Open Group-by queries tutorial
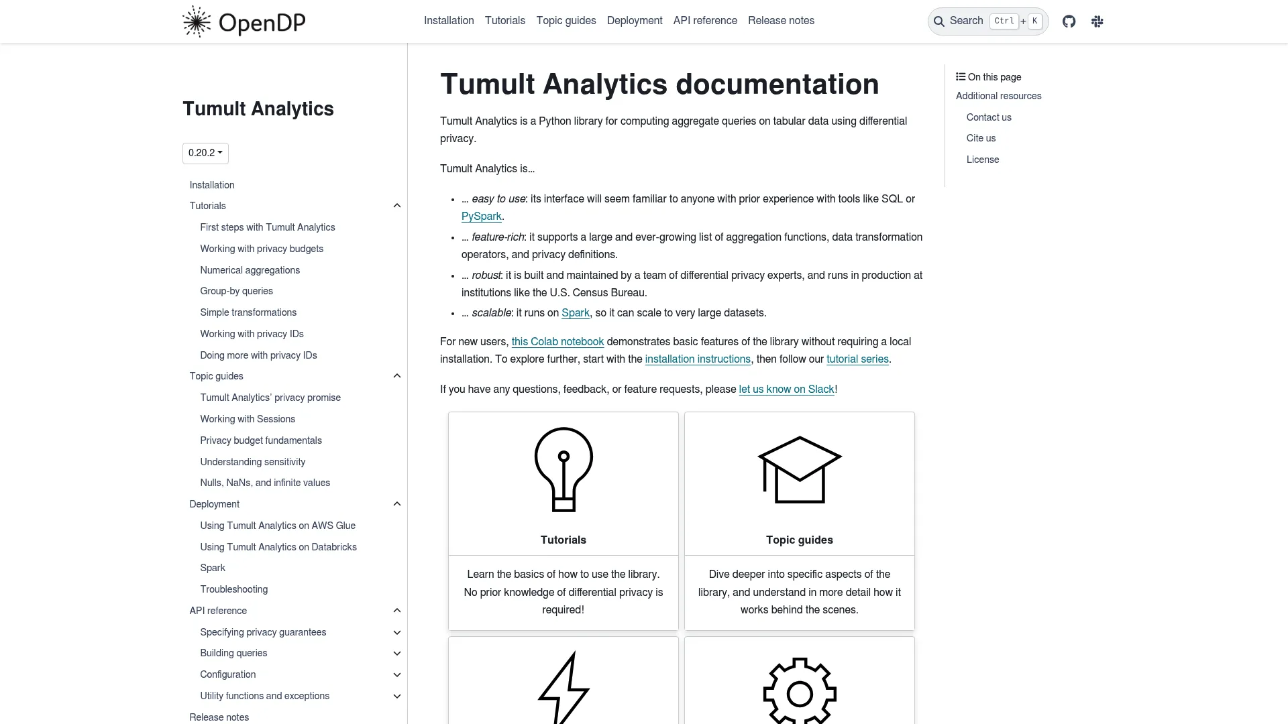Screen dimensions: 1288x724 pyautogui.click(x=237, y=291)
